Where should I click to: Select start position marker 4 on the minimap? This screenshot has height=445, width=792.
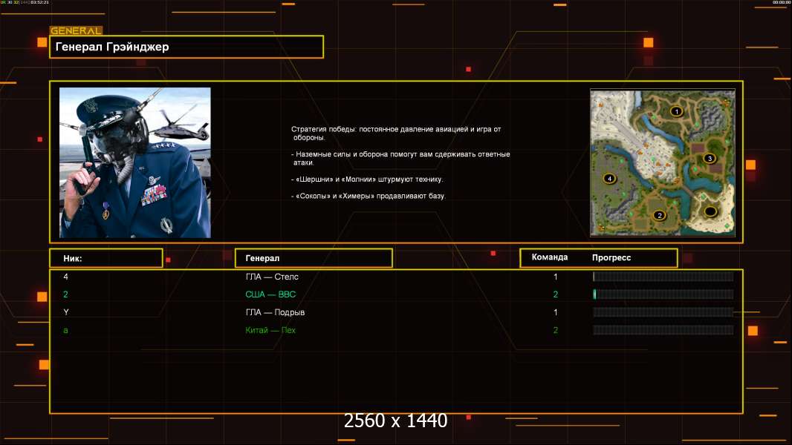tap(609, 179)
